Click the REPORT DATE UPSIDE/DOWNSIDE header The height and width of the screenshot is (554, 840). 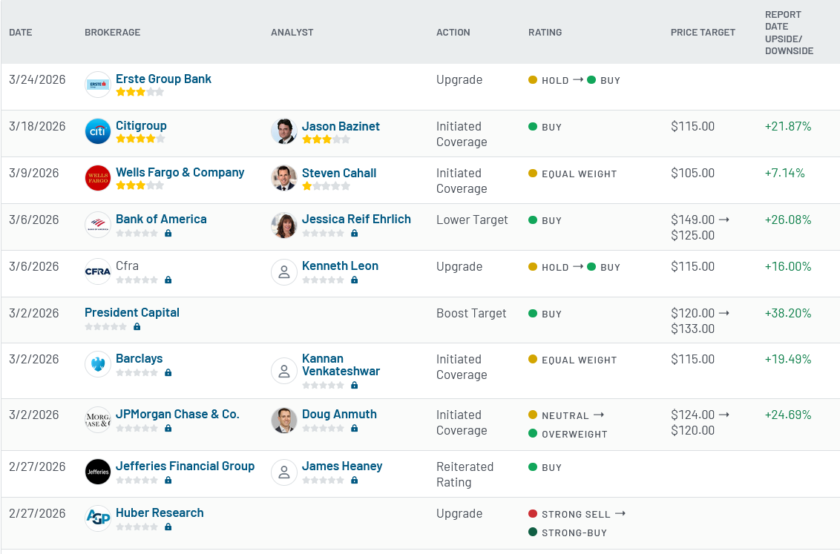tap(789, 33)
